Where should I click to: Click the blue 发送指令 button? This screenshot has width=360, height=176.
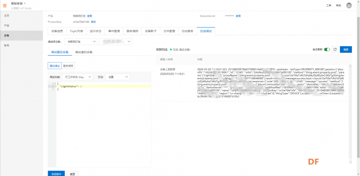(56, 174)
